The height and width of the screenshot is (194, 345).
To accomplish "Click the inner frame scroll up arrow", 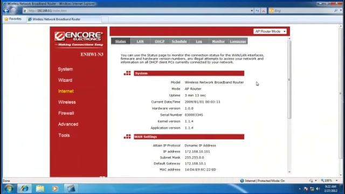I will point(289,39).
